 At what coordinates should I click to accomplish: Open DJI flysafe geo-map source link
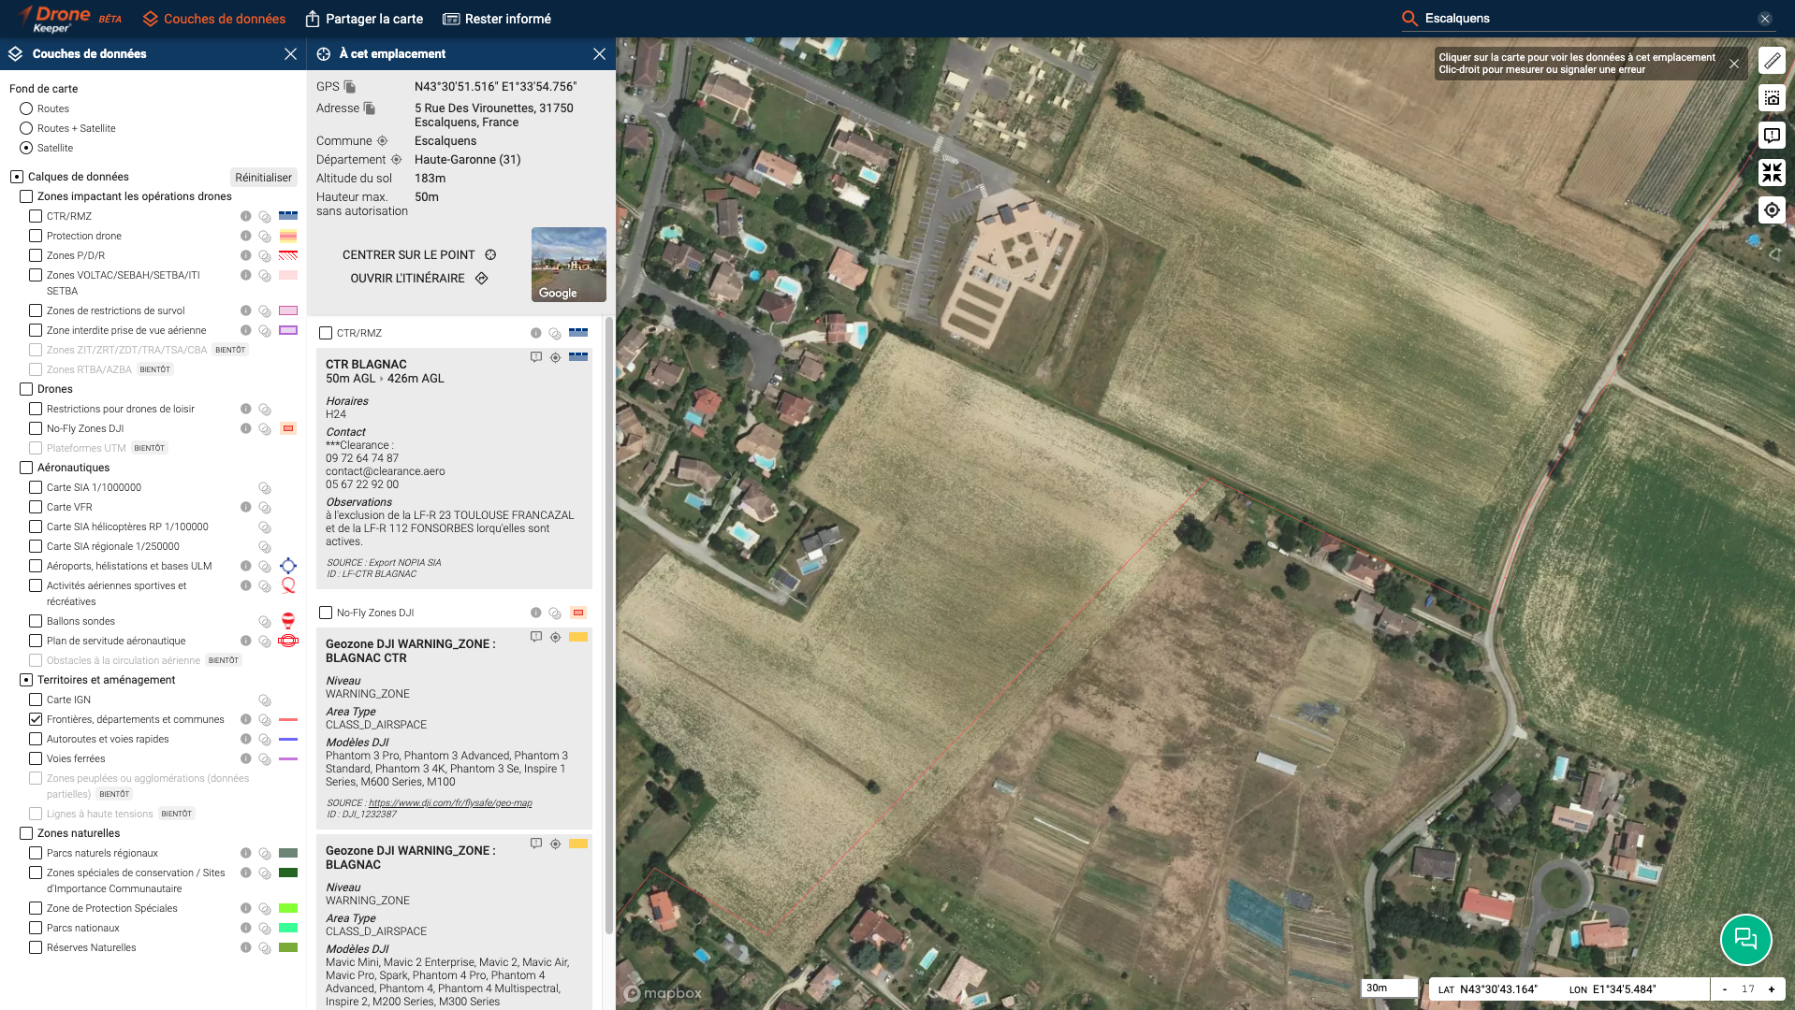pos(450,803)
